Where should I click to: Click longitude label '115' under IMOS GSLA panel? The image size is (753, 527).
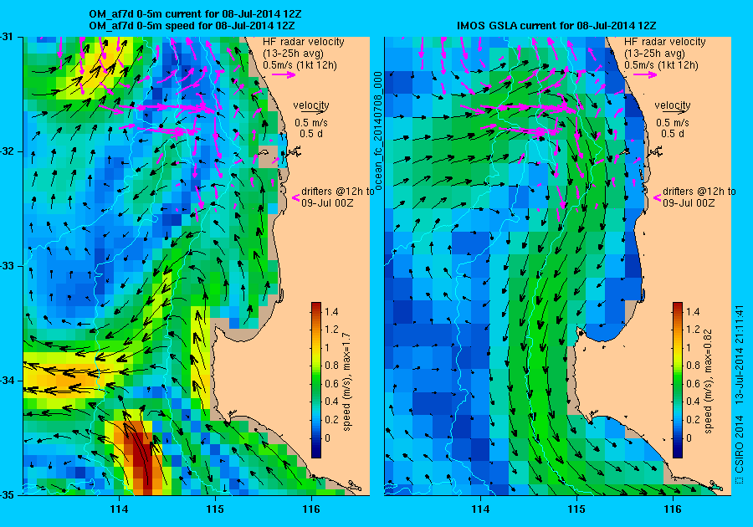point(576,509)
